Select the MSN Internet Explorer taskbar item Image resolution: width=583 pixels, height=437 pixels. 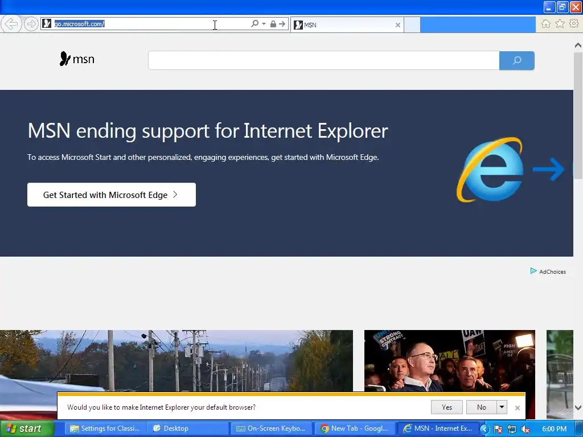click(x=438, y=428)
